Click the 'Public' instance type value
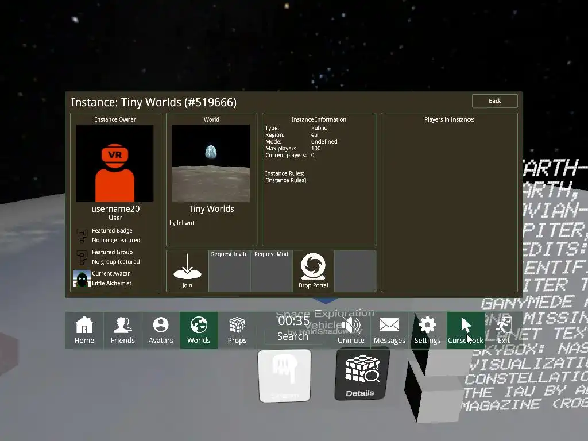 click(x=319, y=128)
